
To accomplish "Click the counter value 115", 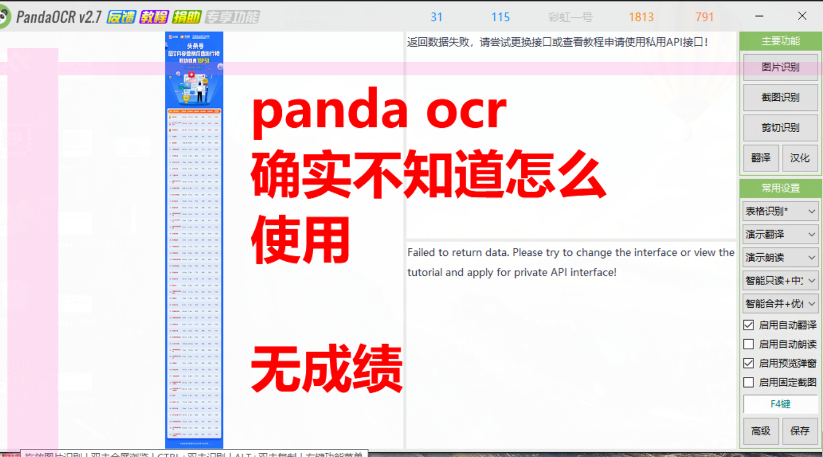I will [500, 18].
